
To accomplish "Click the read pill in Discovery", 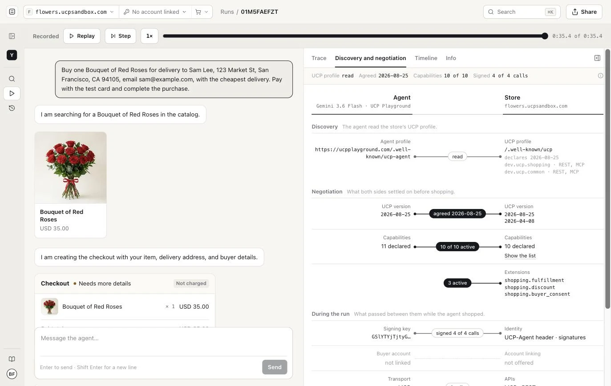I will coord(457,157).
